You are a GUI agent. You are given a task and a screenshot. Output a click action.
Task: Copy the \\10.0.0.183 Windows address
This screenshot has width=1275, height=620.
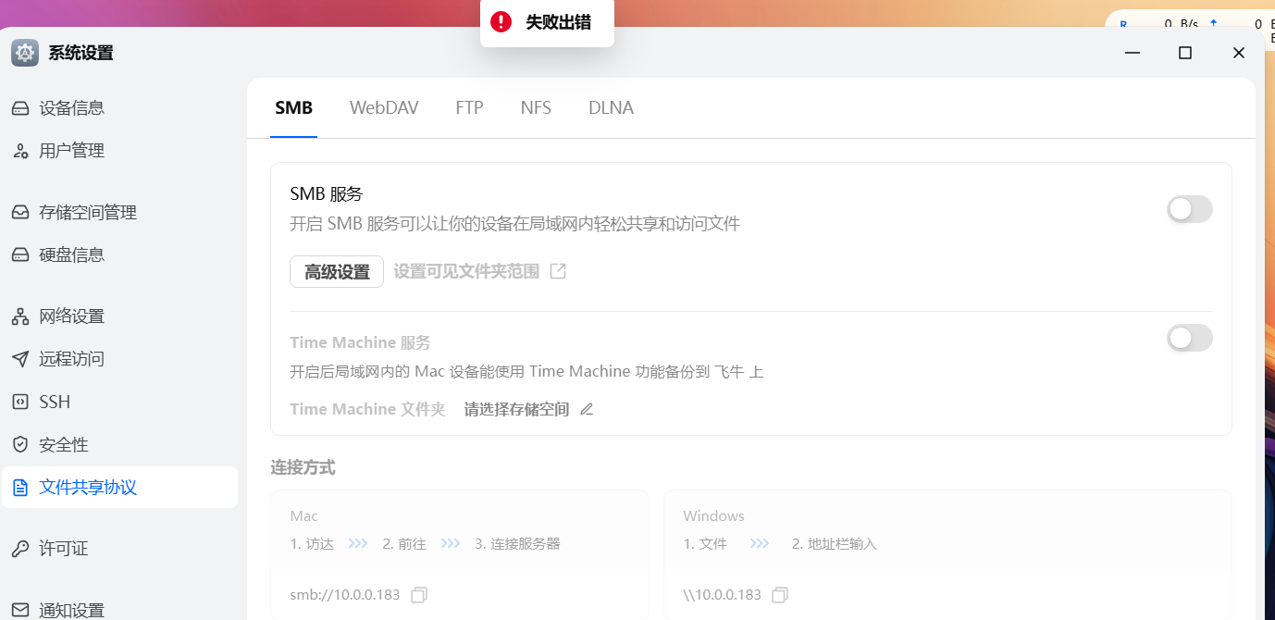click(x=780, y=595)
